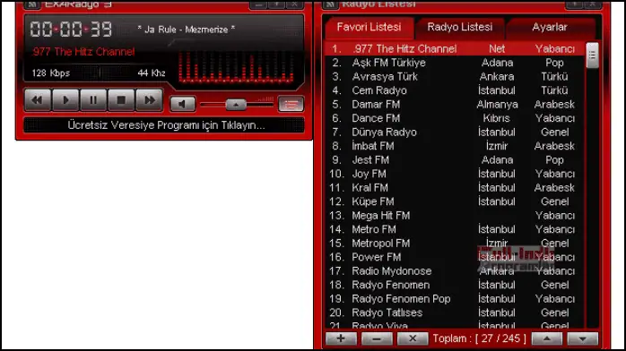Open the Radyo Listesi tab
The image size is (626, 351).
tap(459, 27)
